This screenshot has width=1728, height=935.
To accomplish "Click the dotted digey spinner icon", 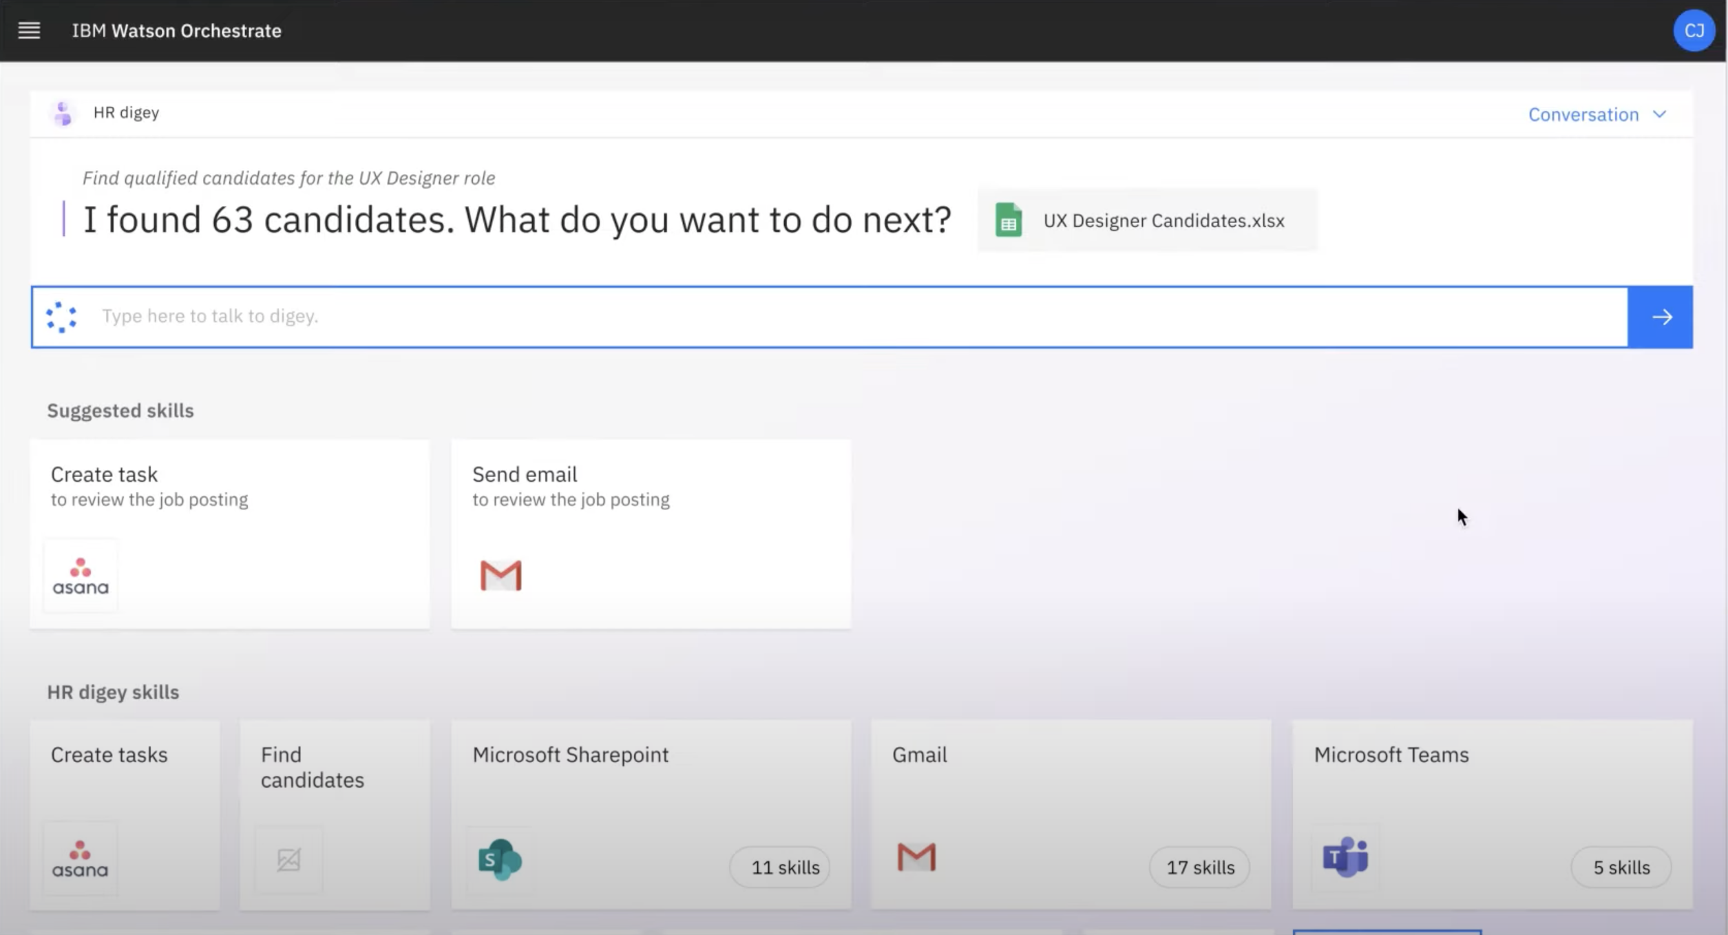I will 61,317.
